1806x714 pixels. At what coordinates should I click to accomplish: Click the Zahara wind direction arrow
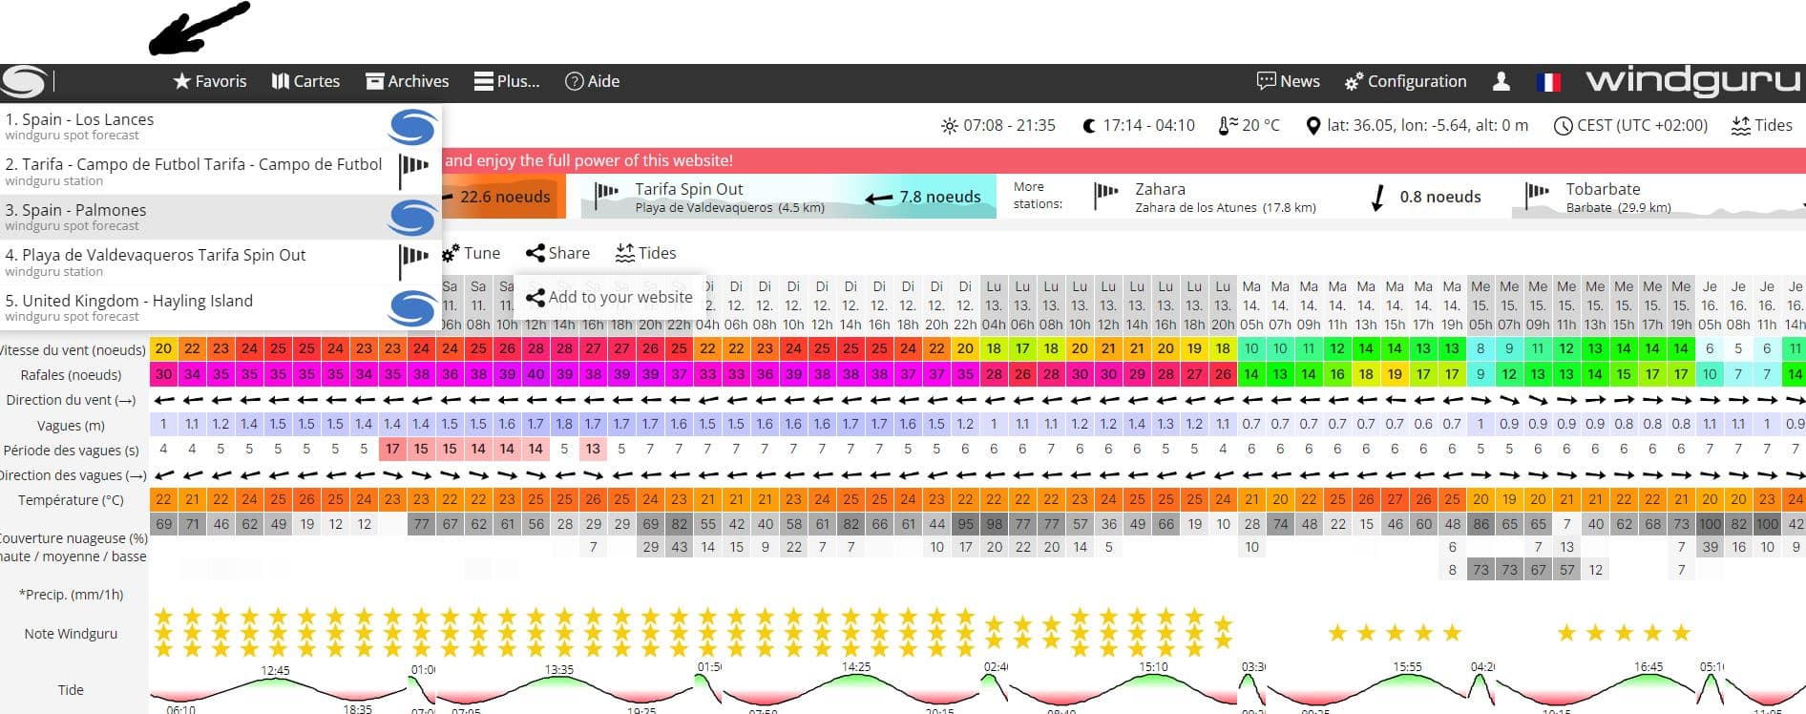[1377, 198]
